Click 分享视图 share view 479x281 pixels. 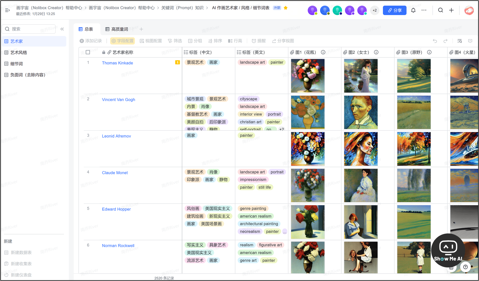(283, 41)
